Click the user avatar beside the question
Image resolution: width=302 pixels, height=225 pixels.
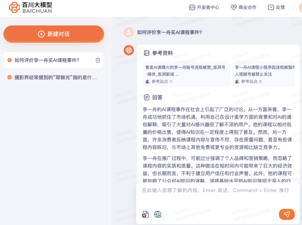tap(129, 32)
